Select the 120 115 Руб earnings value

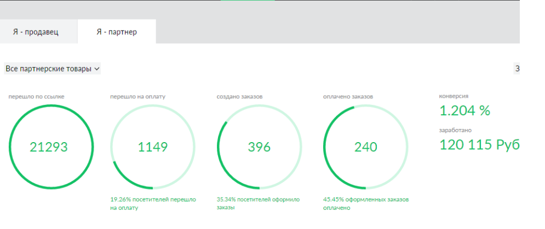(479, 145)
